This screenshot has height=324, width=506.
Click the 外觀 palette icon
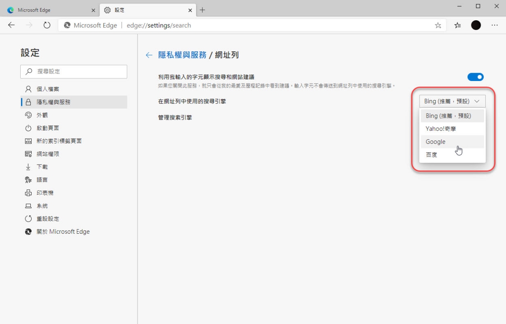click(x=28, y=115)
